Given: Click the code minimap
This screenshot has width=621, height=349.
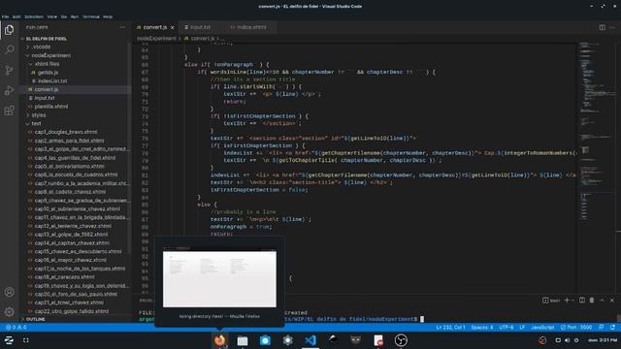Looking at the screenshot, I should 598,131.
